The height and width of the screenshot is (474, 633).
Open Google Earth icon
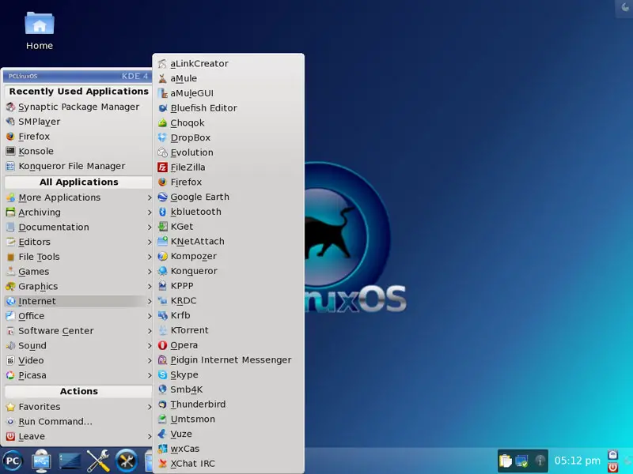click(162, 197)
